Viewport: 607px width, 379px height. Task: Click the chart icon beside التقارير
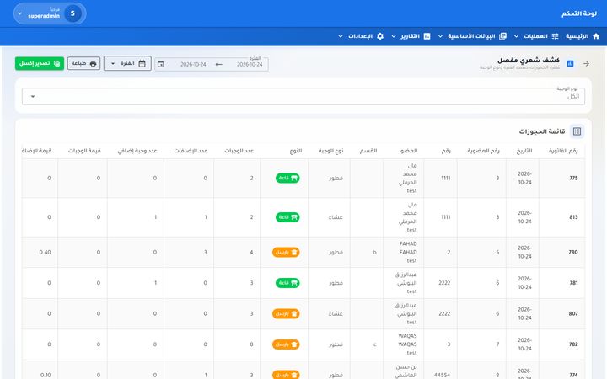(x=427, y=36)
